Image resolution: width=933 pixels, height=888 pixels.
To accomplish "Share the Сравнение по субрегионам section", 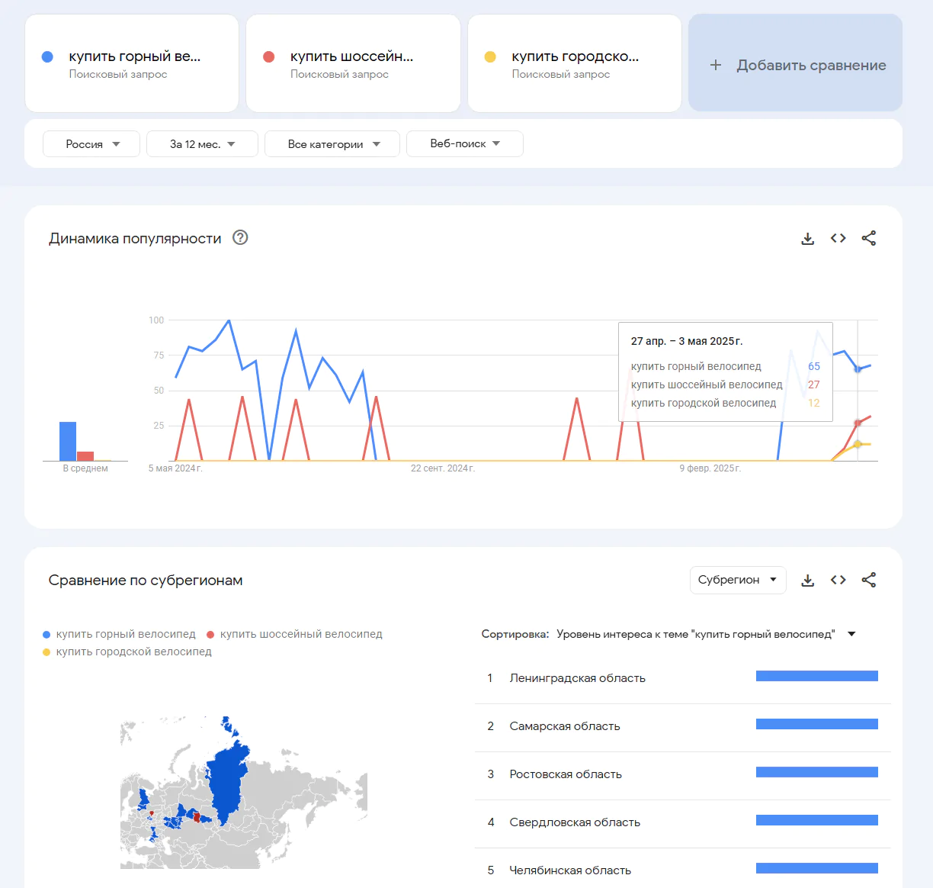I will (869, 580).
